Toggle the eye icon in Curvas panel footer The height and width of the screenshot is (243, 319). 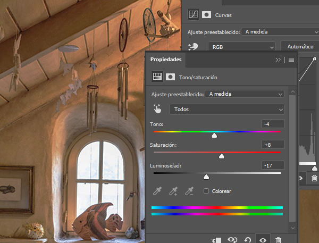301,178
